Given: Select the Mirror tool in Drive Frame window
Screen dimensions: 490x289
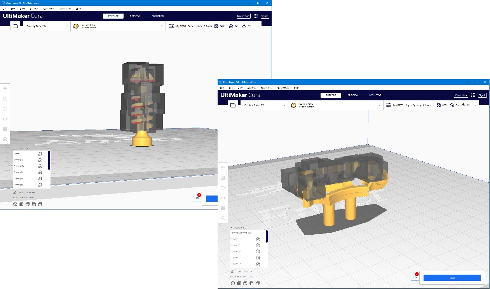Looking at the screenshot, I should (223, 198).
